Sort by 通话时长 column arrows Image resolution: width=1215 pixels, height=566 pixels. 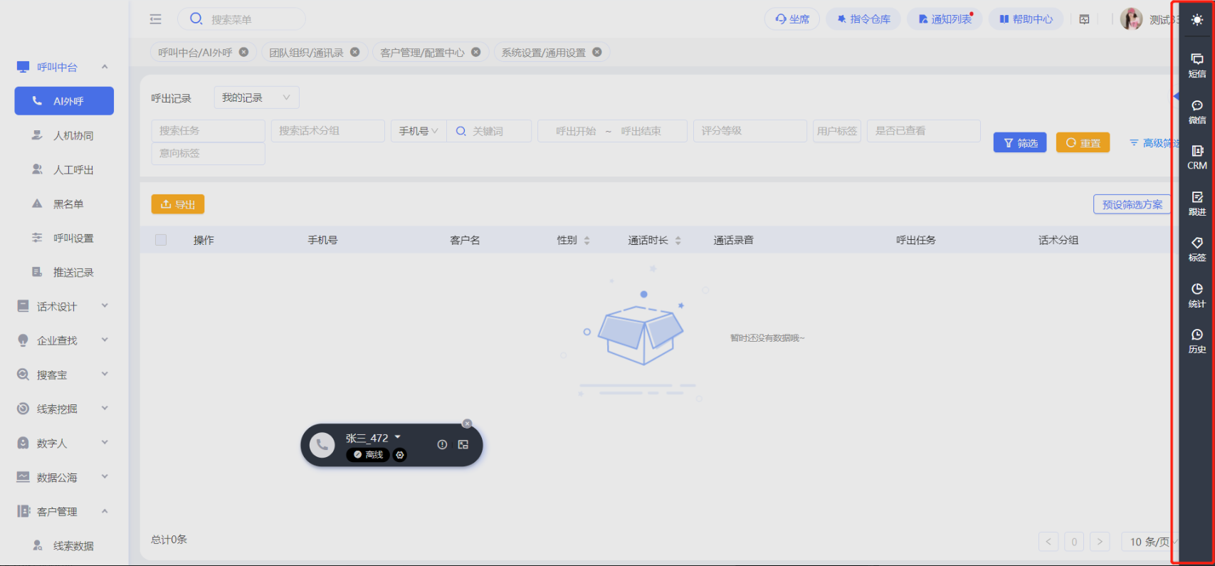pyautogui.click(x=678, y=241)
